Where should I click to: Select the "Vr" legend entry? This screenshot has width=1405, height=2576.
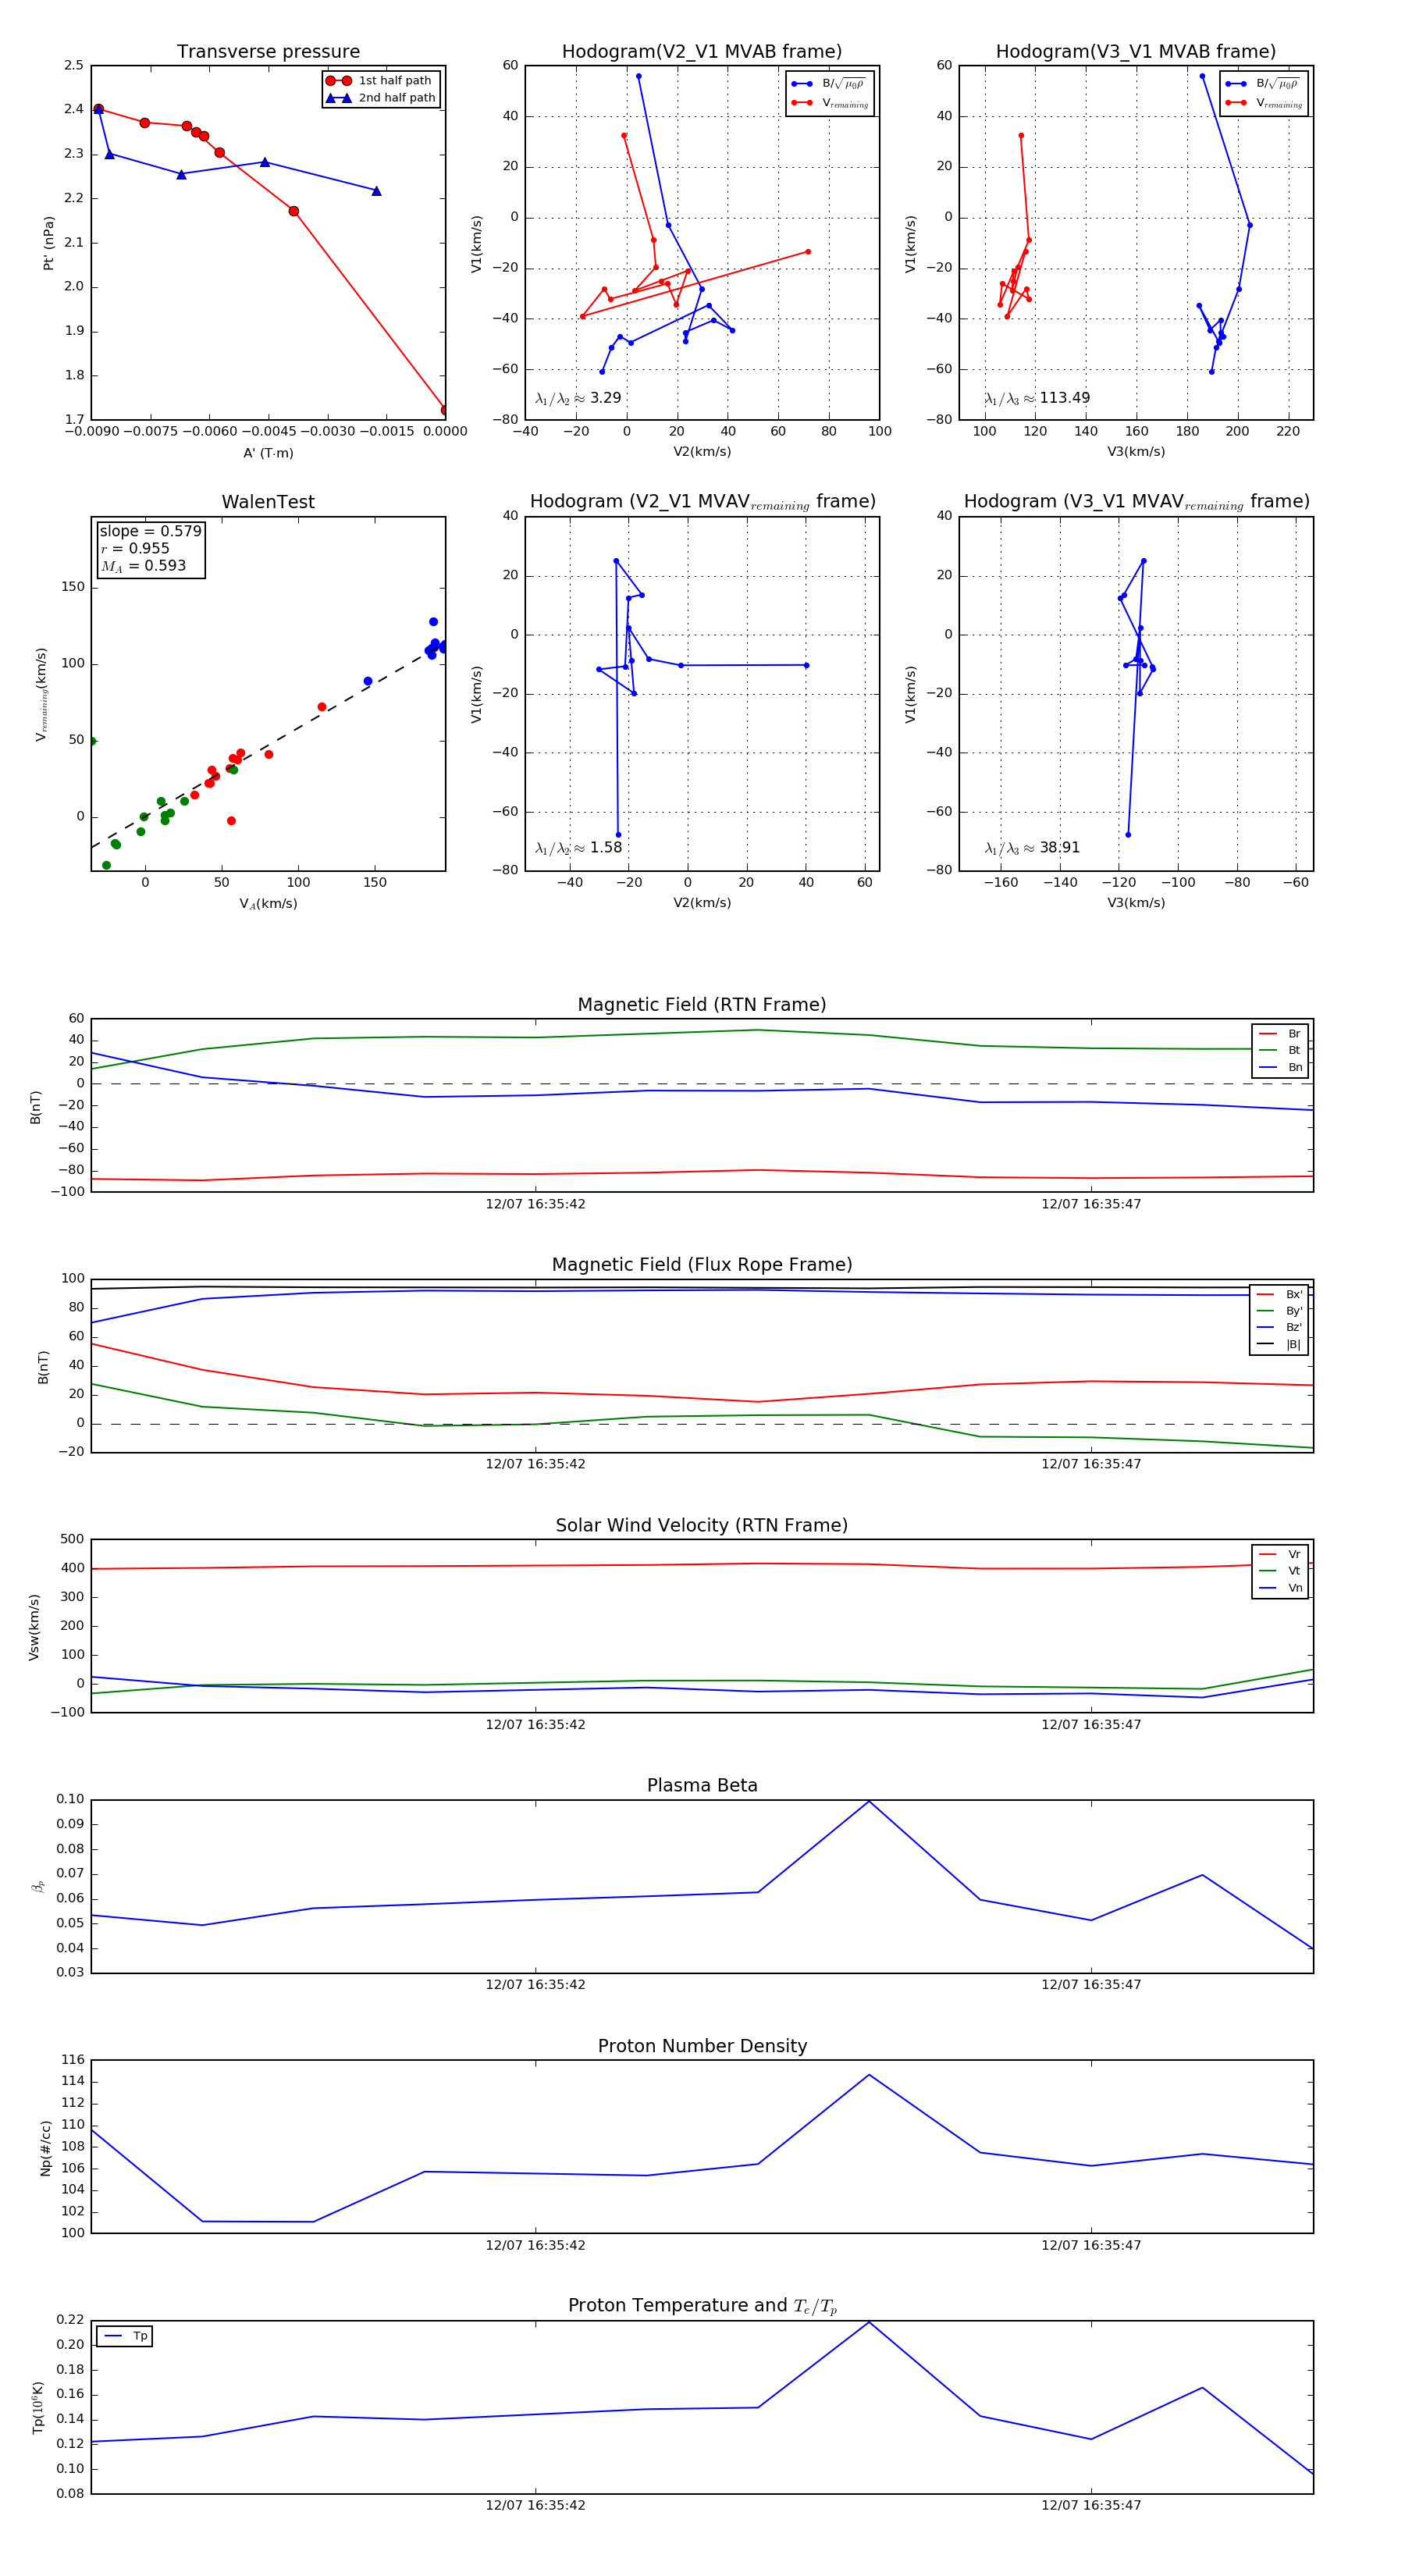pyautogui.click(x=1280, y=1554)
